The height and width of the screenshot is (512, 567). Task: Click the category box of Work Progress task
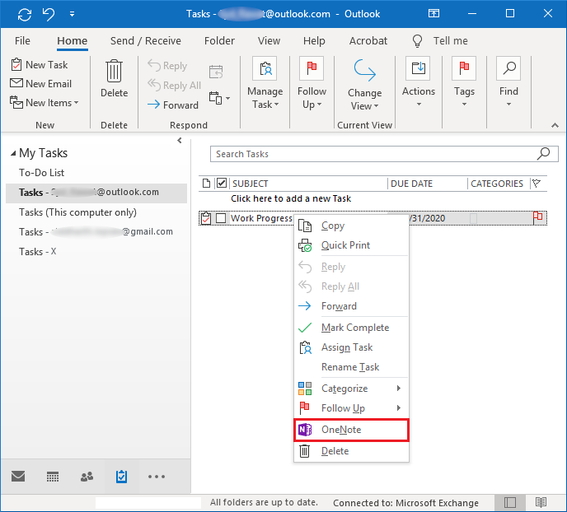point(473,218)
